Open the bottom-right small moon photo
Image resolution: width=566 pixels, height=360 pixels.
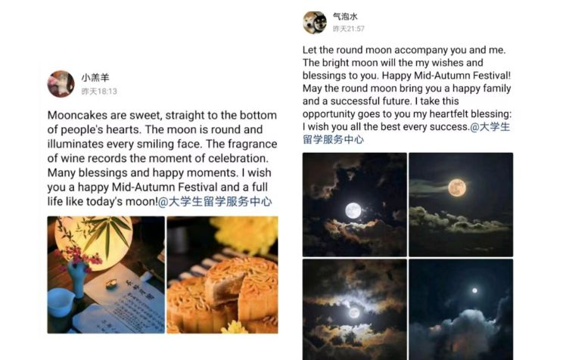coord(460,309)
